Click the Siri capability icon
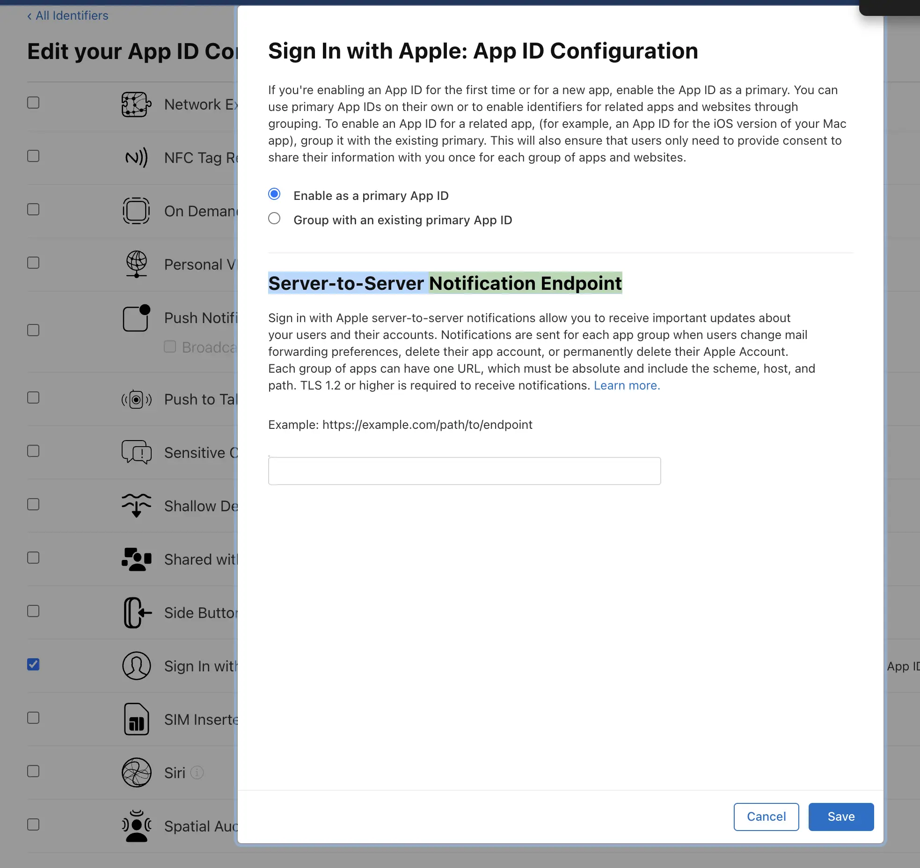 coord(136,772)
